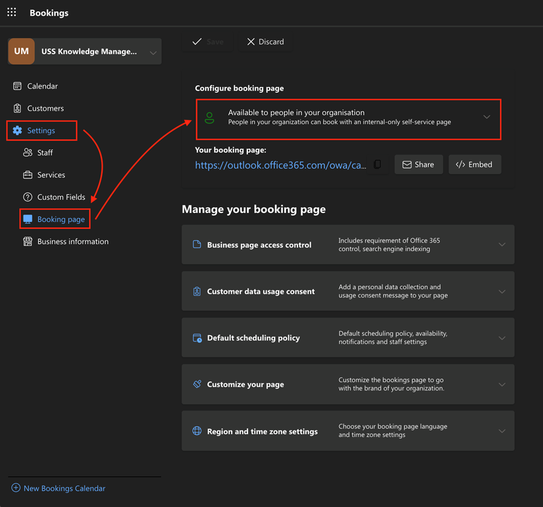The width and height of the screenshot is (543, 507).
Task: Click the Business page access document icon
Action: (197, 244)
